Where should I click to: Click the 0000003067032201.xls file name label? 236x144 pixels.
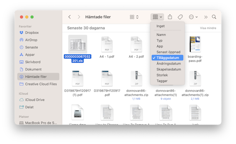click(78, 59)
